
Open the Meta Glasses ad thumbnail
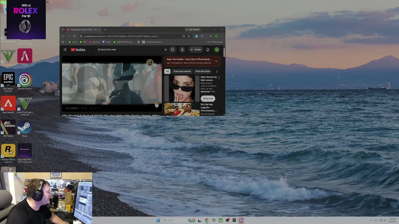(x=182, y=89)
